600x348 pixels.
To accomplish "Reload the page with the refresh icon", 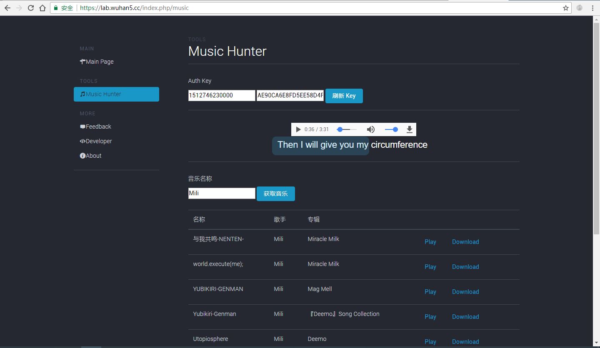I will click(x=31, y=8).
